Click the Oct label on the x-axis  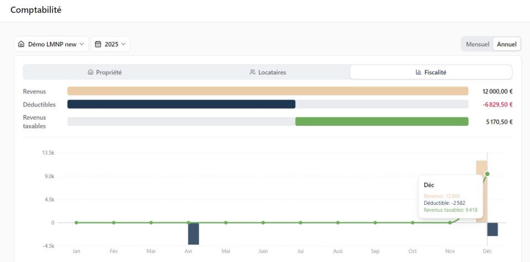tap(412, 251)
